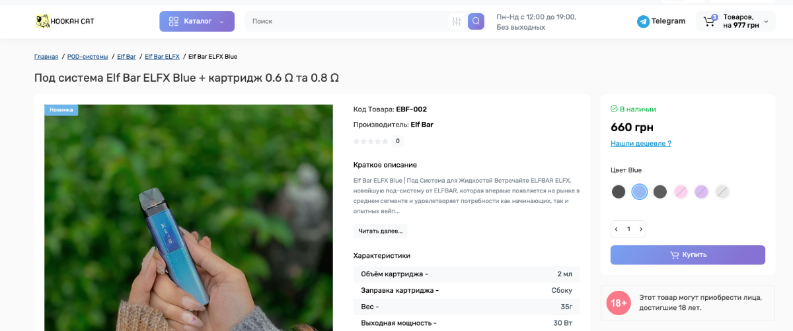Click the 18+ age restriction icon
Screen dimensions: 793x331
pyautogui.click(x=619, y=303)
